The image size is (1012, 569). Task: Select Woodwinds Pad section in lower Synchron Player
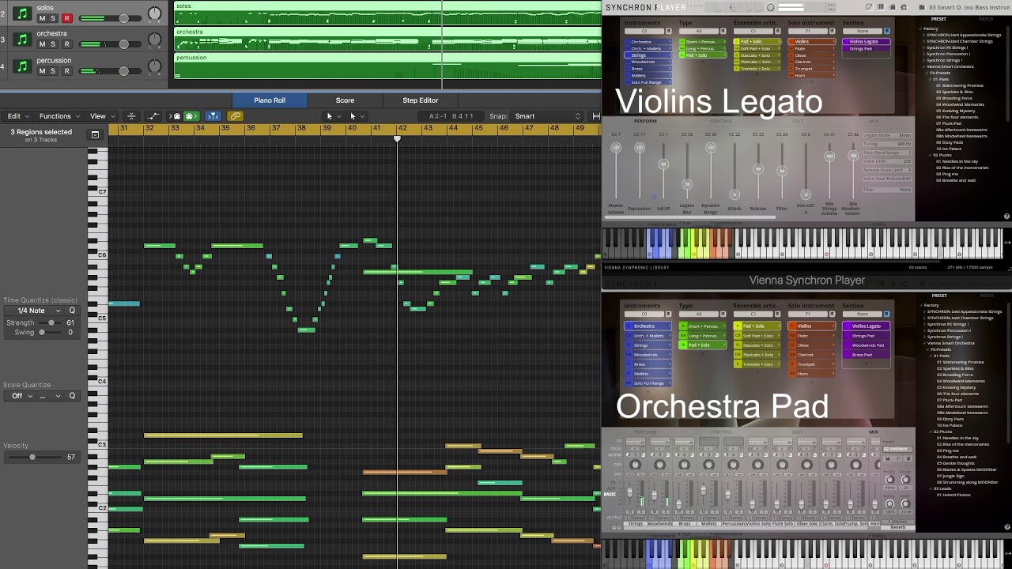pos(866,345)
